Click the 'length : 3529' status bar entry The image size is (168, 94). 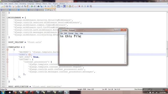pos(82,89)
